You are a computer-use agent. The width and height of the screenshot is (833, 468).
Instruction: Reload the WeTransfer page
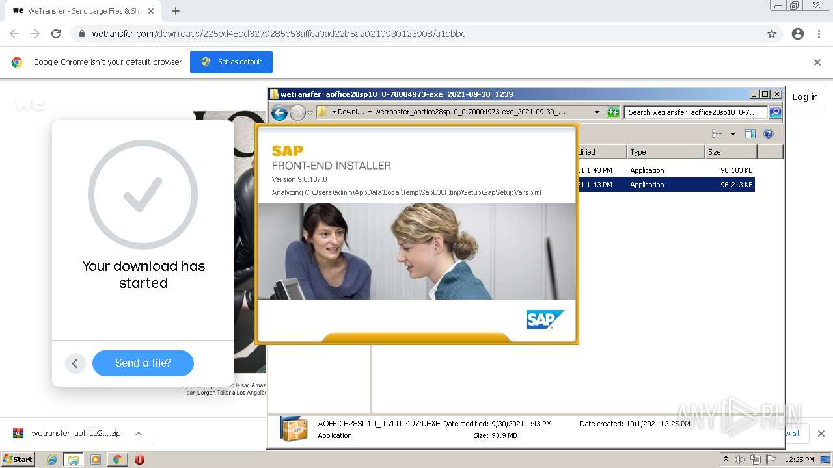(x=56, y=34)
